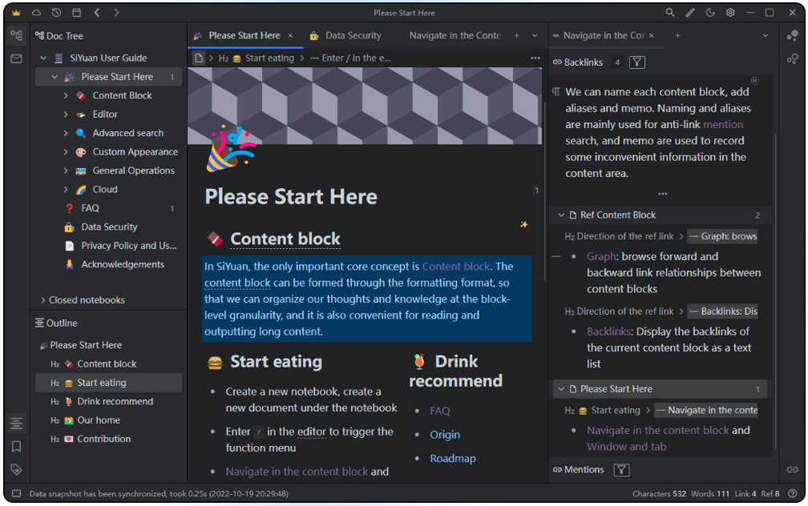Open the Window and tab link
Viewport: 808px width, 506px height.
(x=626, y=447)
